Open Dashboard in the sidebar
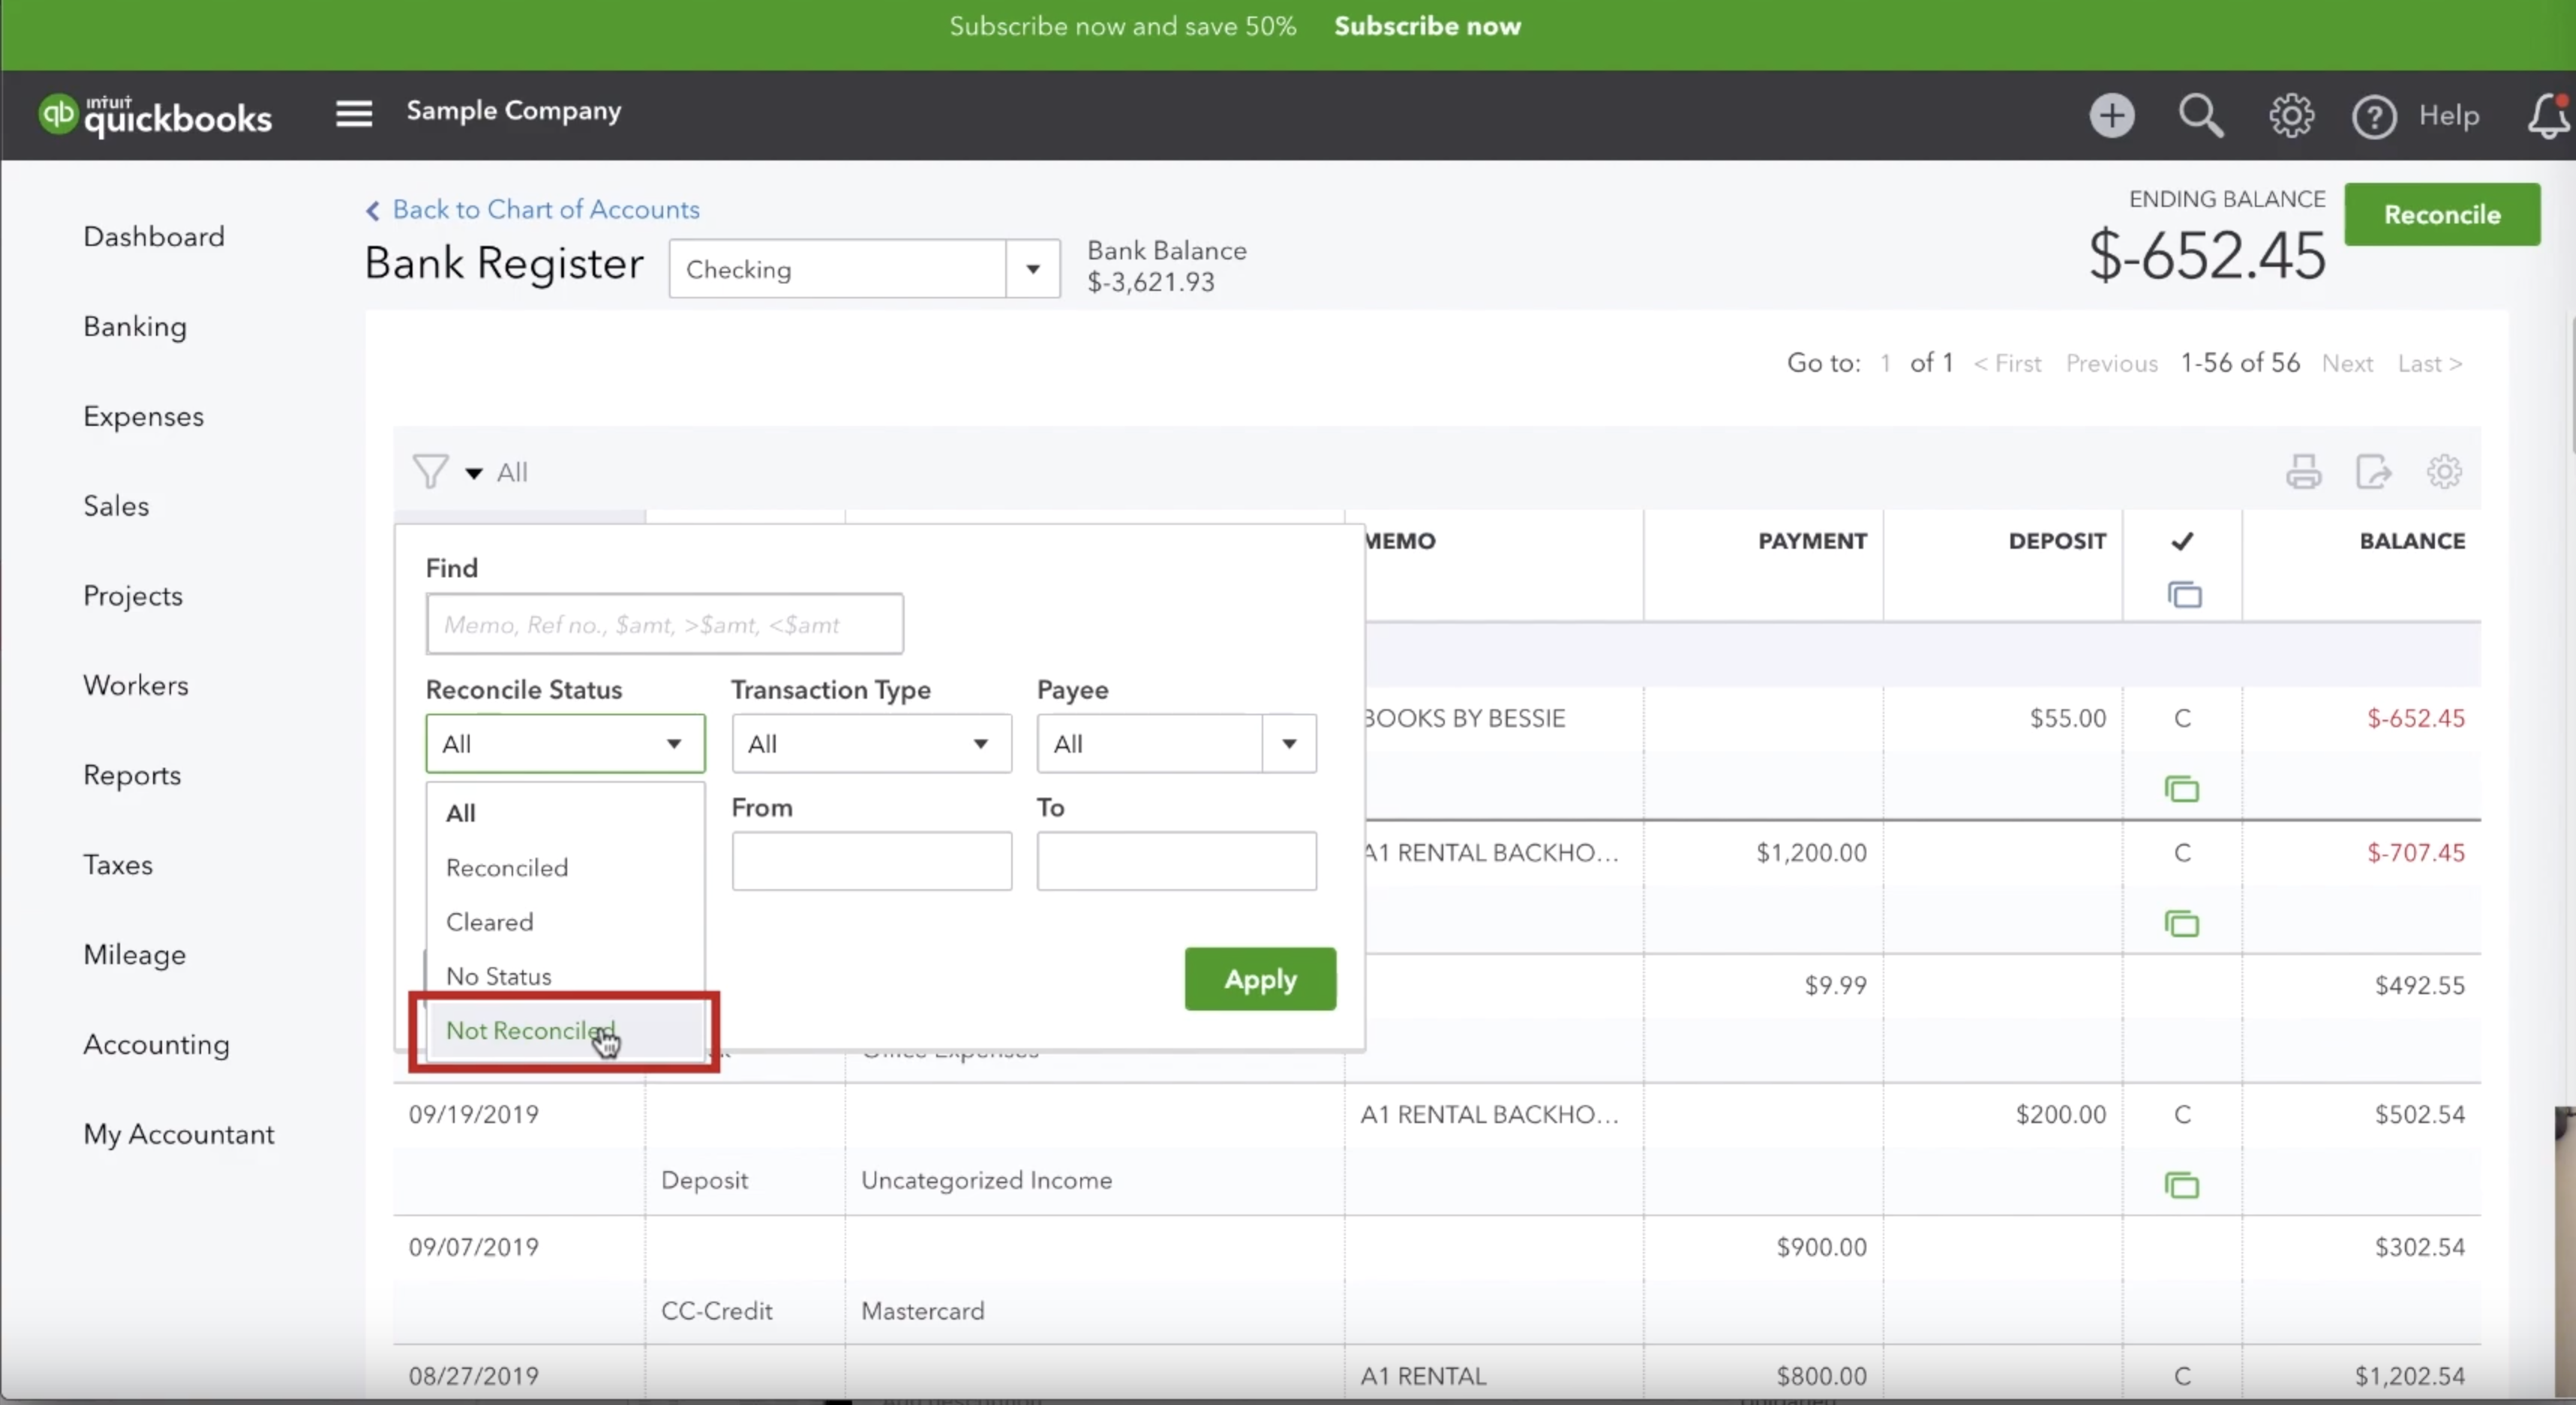This screenshot has width=2576, height=1405. (x=154, y=237)
